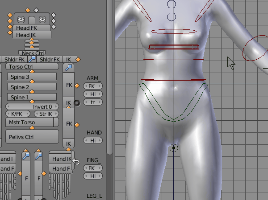The image size is (268, 200).
Task: Click the K/FK slider field
Action: (x=18, y=114)
